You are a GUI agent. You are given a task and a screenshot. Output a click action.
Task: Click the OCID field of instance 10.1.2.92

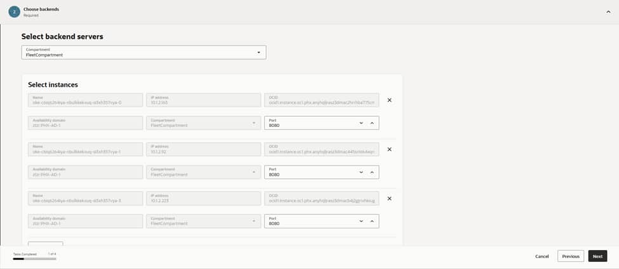pos(322,150)
